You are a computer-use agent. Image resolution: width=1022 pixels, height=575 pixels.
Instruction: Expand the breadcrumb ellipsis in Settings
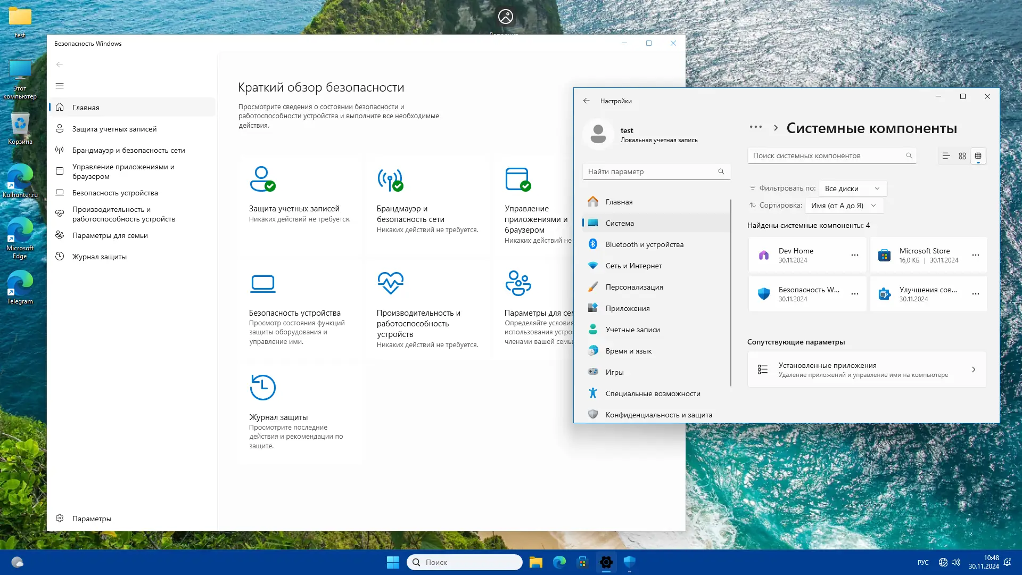(x=755, y=127)
